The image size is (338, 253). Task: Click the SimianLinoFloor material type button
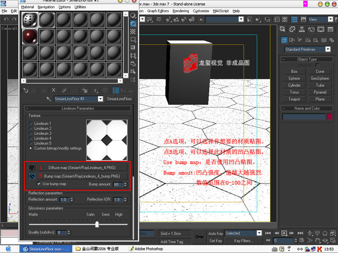pyautogui.click(x=119, y=99)
